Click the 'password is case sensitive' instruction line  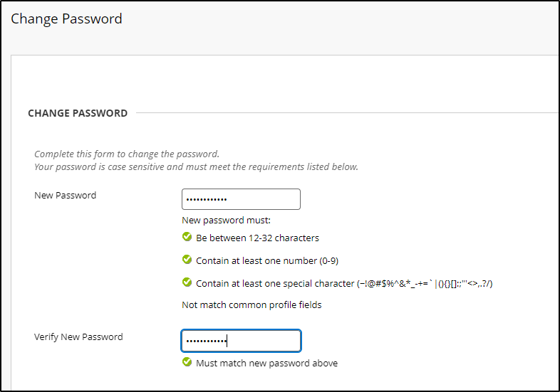pyautogui.click(x=196, y=167)
